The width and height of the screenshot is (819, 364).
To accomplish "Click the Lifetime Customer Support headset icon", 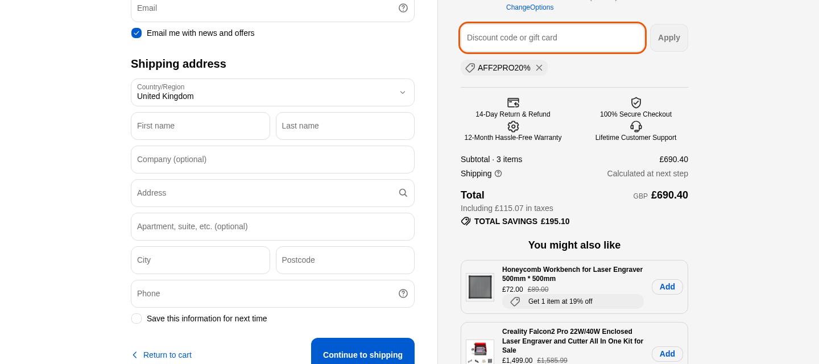I will pyautogui.click(x=636, y=126).
